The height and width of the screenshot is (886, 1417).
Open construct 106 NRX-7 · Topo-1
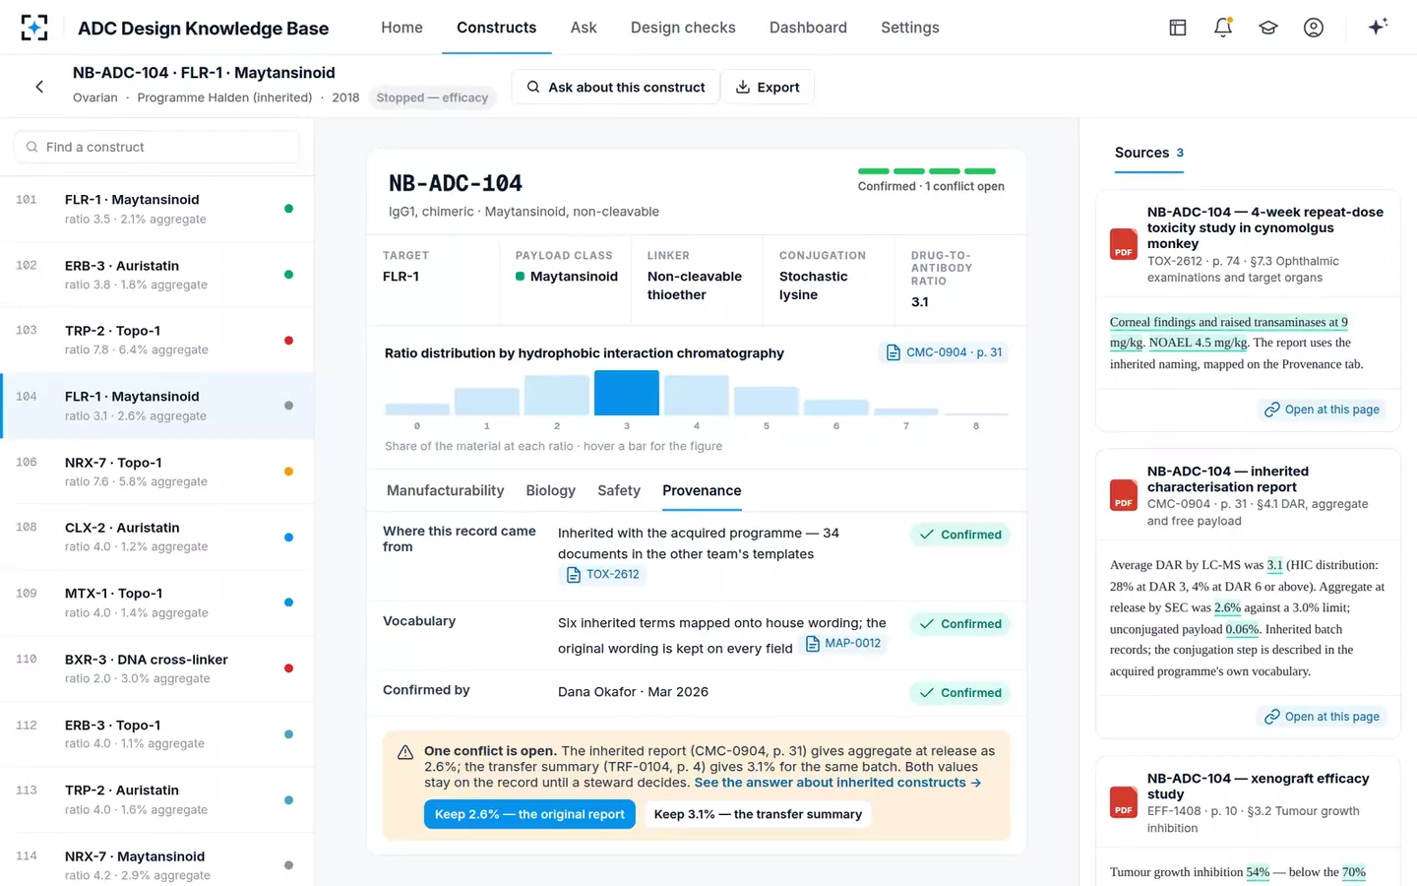157,472
